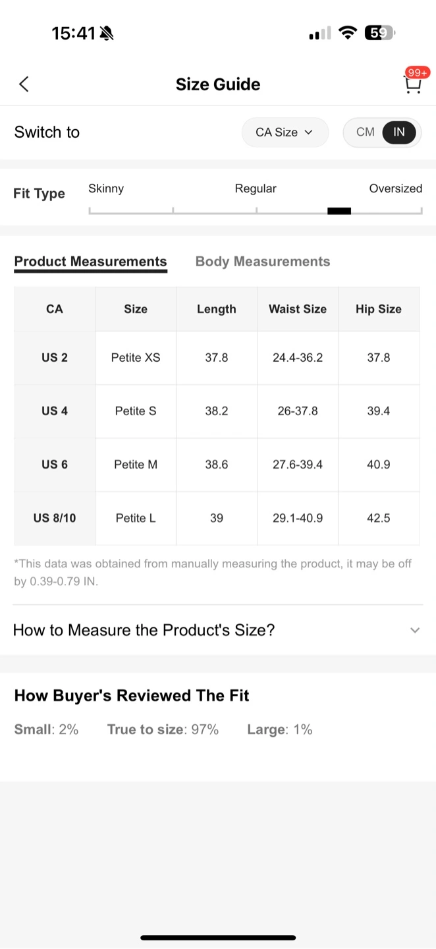Tap the True to size 97% rating
Viewport: 436px width, 949px height.
163,730
